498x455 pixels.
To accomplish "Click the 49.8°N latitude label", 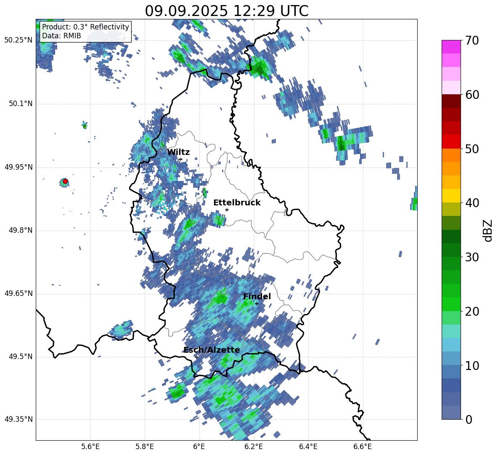I will click(21, 230).
